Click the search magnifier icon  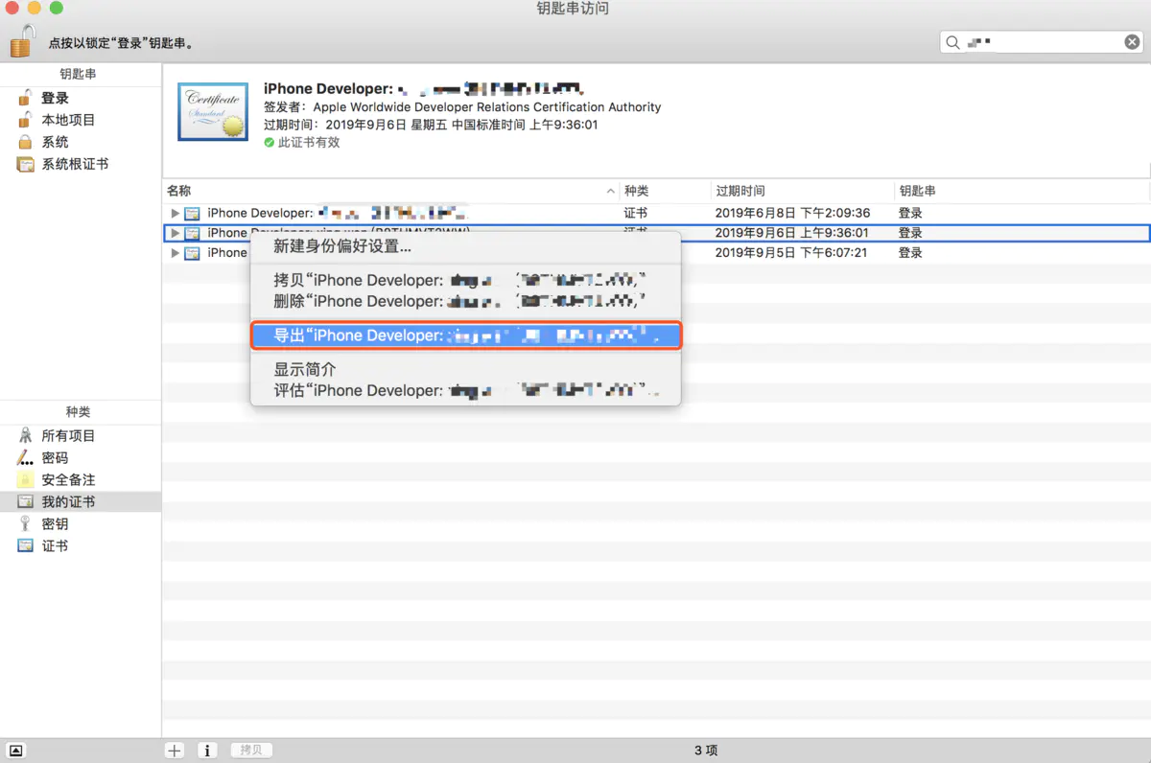(x=952, y=42)
